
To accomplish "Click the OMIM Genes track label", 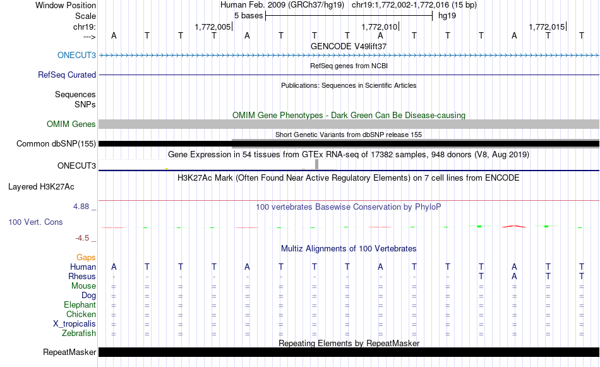I will coord(71,124).
